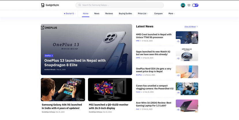Screen dimensions: 239x120
Task: Open the Acer Nitro 16 review headline
Action: (154, 104)
